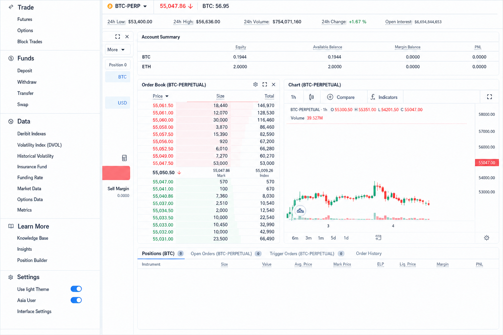Image resolution: width=503 pixels, height=335 pixels.
Task: Open Block Trades in sidebar
Action: 30,42
